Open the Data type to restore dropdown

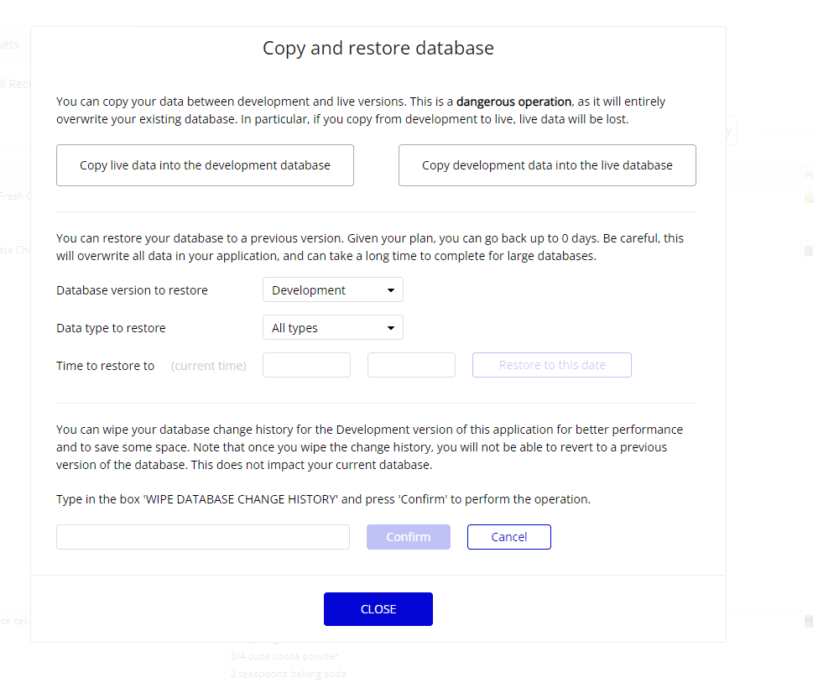point(332,328)
